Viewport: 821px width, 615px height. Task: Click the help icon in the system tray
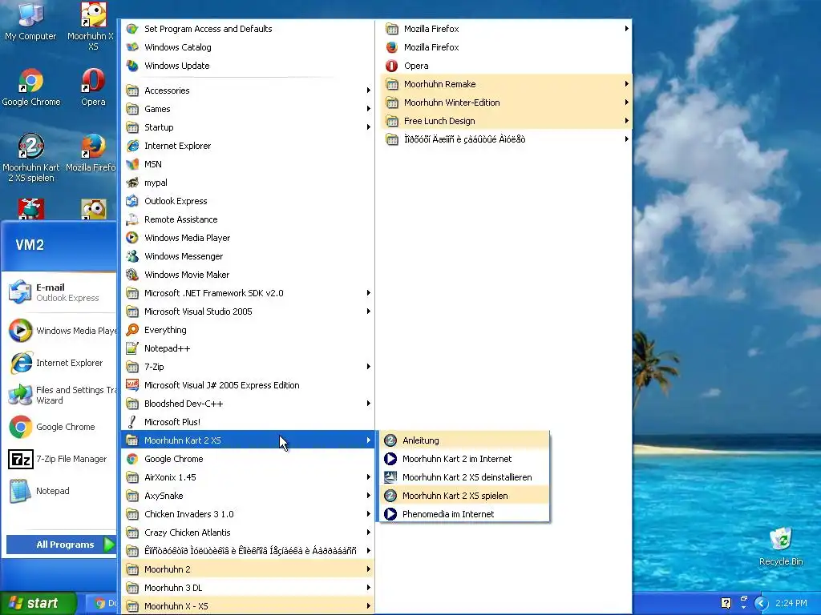726,603
